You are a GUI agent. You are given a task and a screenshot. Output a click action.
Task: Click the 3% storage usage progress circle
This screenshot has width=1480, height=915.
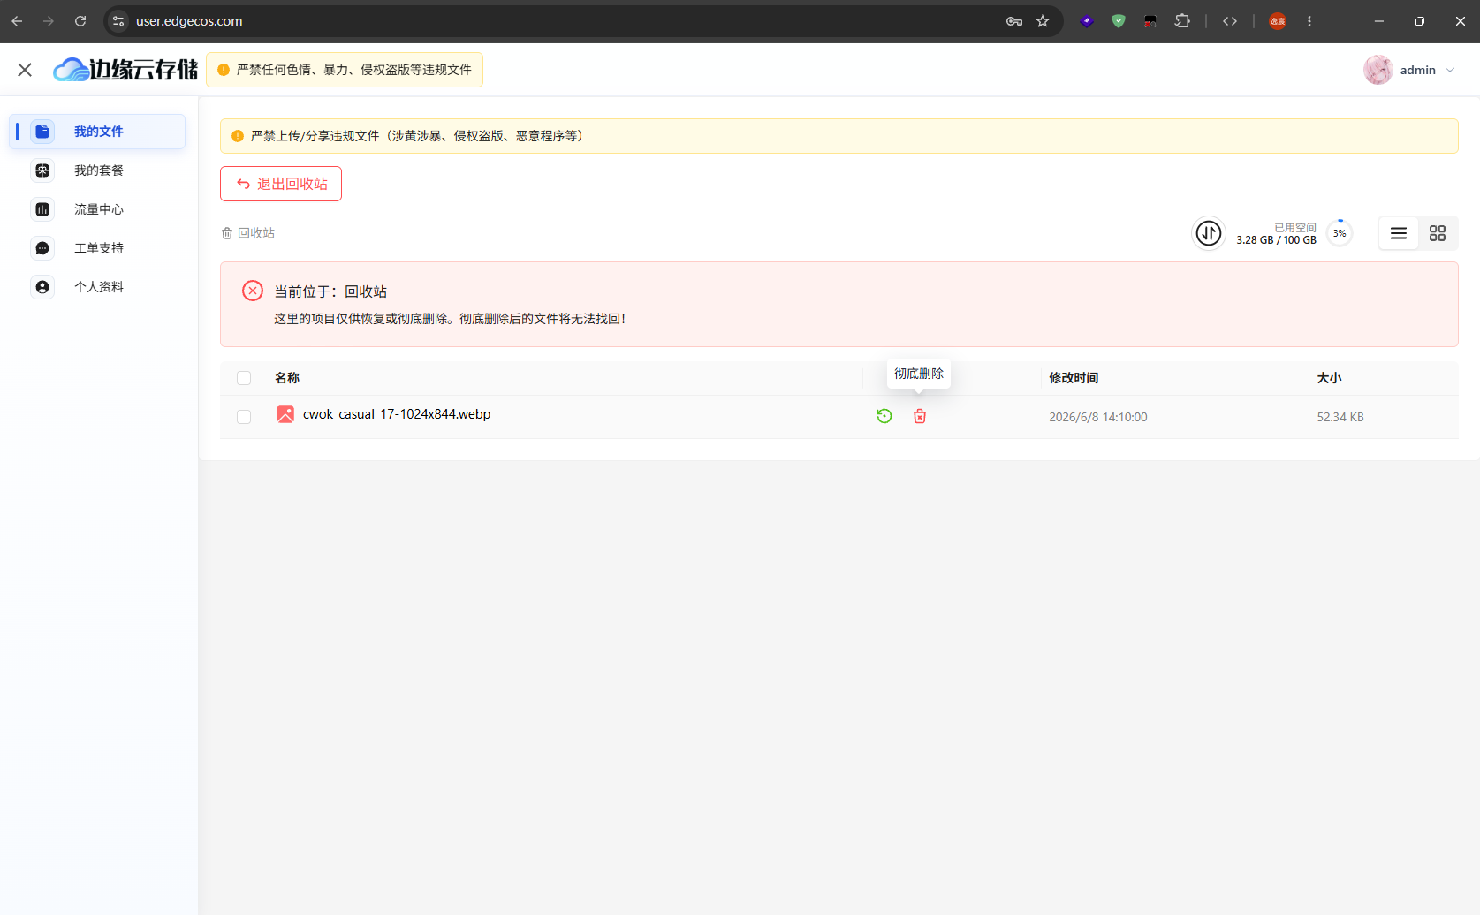click(1340, 233)
